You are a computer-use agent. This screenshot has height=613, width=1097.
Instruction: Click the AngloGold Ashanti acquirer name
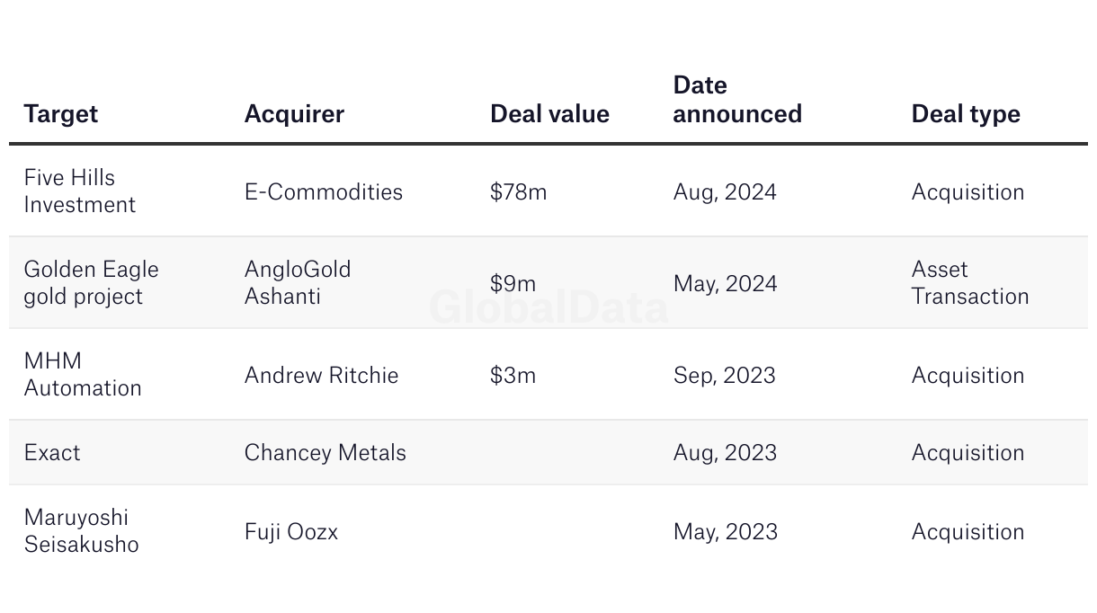point(298,283)
